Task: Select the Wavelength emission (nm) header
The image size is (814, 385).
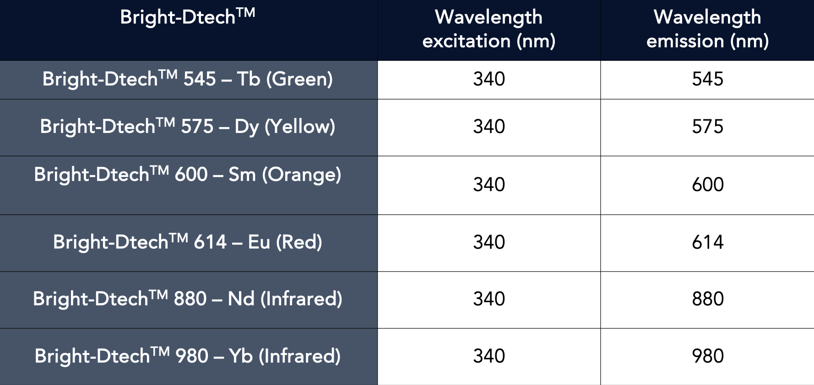Action: 707,29
